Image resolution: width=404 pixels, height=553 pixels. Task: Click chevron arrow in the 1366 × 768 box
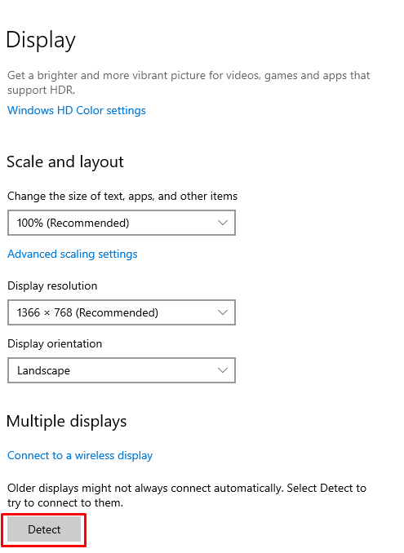pos(223,312)
